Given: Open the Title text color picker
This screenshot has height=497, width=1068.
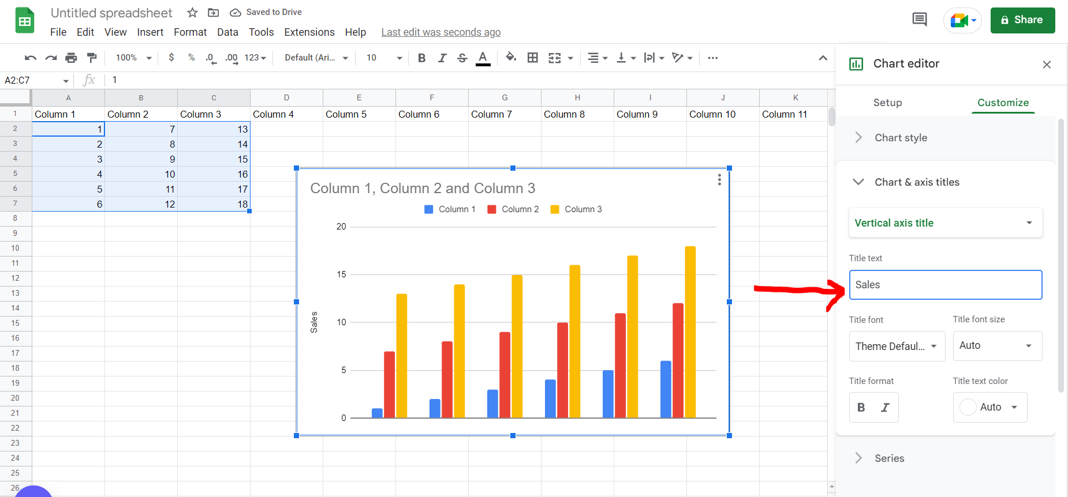Looking at the screenshot, I should point(990,408).
